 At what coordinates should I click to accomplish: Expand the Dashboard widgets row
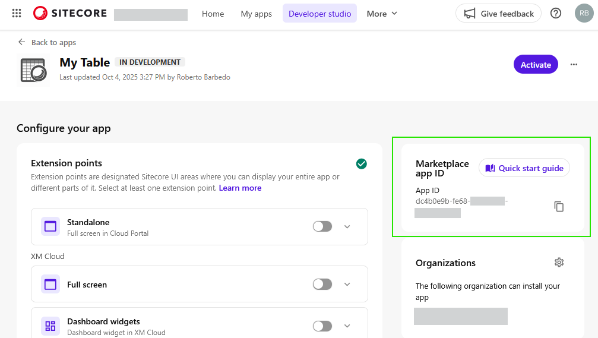(x=347, y=326)
